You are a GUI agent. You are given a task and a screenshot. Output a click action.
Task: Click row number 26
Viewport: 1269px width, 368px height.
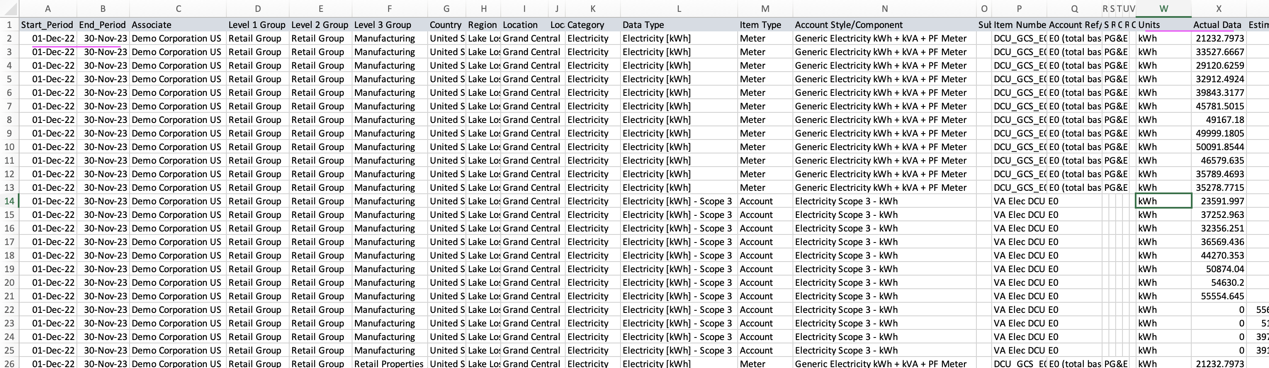[x=9, y=363]
